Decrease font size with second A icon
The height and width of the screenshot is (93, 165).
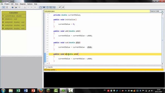click(63, 7)
